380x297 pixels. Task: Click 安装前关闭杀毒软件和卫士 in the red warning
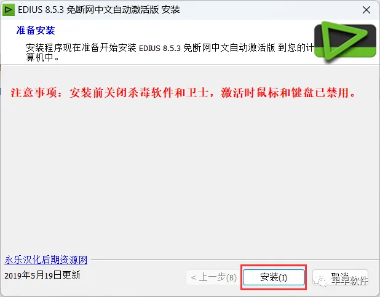(139, 93)
